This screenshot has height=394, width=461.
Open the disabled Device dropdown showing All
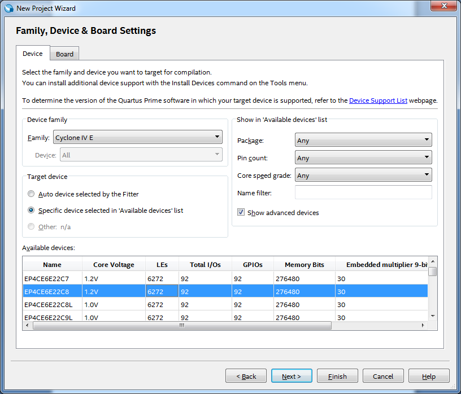tap(141, 155)
